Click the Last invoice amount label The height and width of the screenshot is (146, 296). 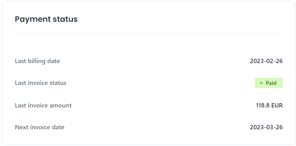coord(43,106)
